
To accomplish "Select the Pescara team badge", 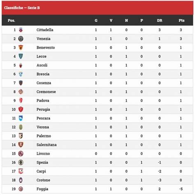I will point(21,118).
